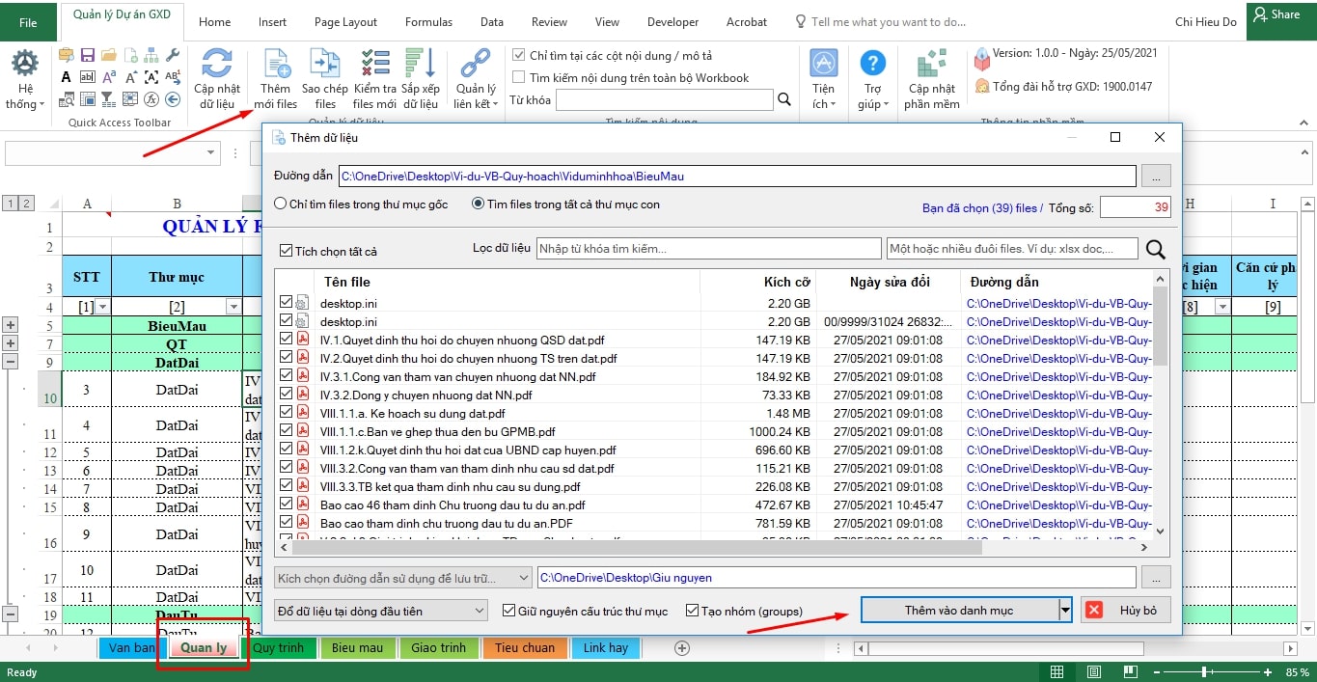
Task: Switch to the Page Layout ribbon tab
Action: pyautogui.click(x=345, y=21)
